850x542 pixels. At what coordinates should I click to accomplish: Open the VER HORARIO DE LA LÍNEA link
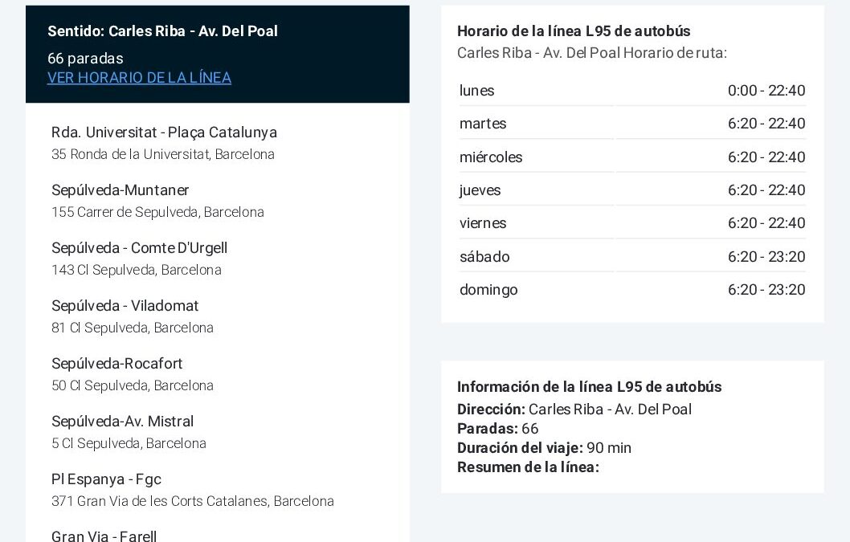coord(139,78)
